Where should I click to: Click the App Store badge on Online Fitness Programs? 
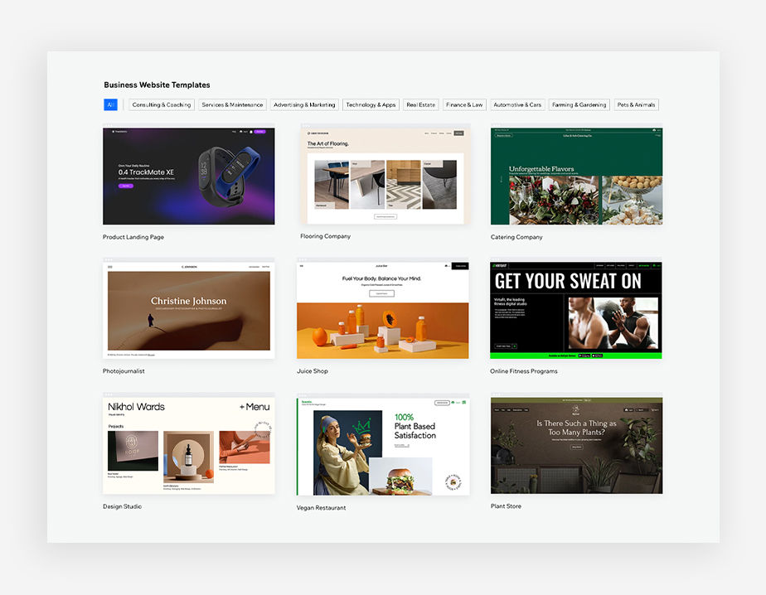pos(597,356)
